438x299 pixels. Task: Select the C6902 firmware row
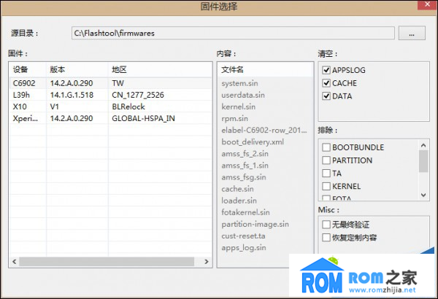point(109,83)
